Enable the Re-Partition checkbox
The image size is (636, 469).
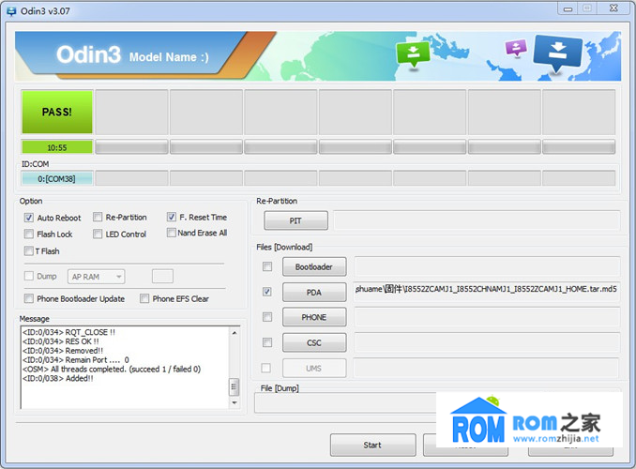point(98,217)
